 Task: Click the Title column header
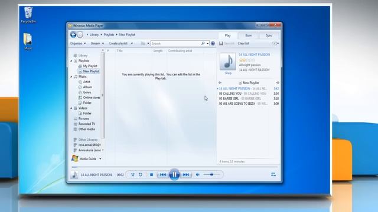(119, 51)
